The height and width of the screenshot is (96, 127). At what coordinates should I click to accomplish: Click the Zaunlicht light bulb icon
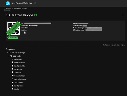[x=13, y=72]
